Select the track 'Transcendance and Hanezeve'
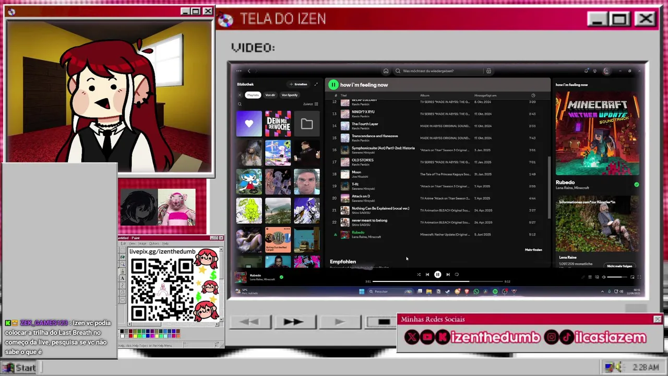The height and width of the screenshot is (376, 668). [375, 136]
